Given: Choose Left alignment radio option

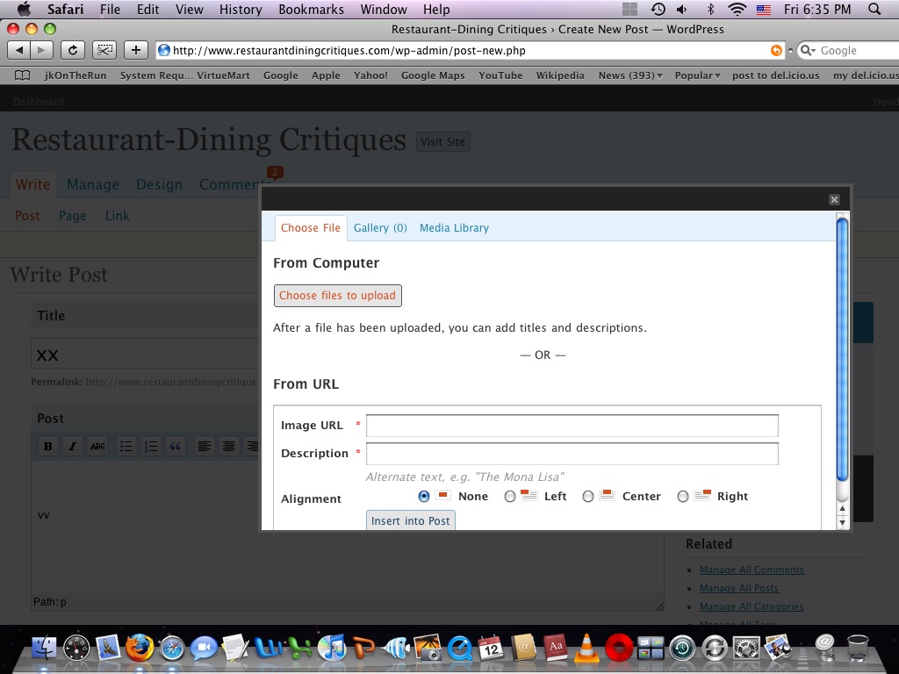Looking at the screenshot, I should 510,496.
